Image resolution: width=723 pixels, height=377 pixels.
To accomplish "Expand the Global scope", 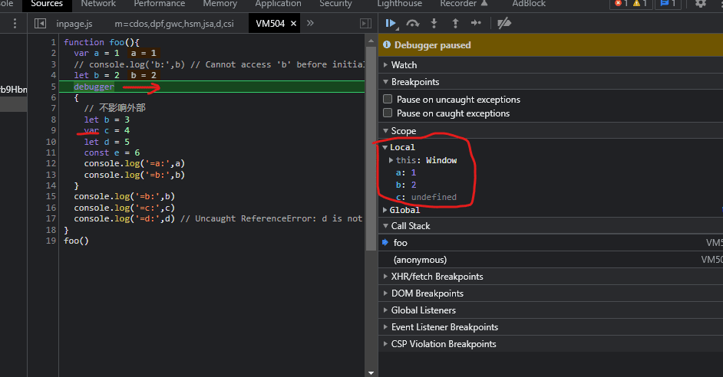I will (x=404, y=210).
